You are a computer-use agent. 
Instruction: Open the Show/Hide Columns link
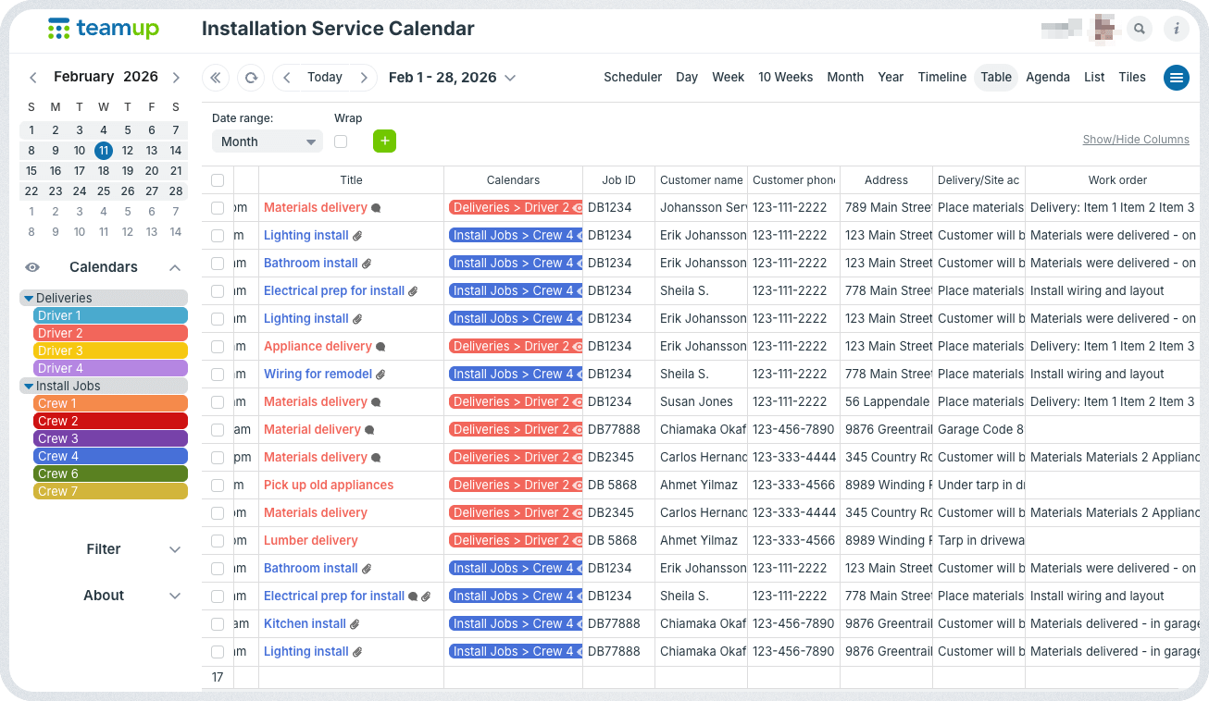click(x=1136, y=140)
